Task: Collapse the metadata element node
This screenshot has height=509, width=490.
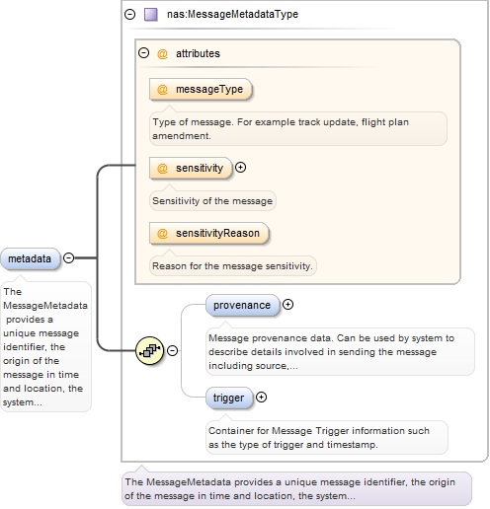Action: click(68, 257)
